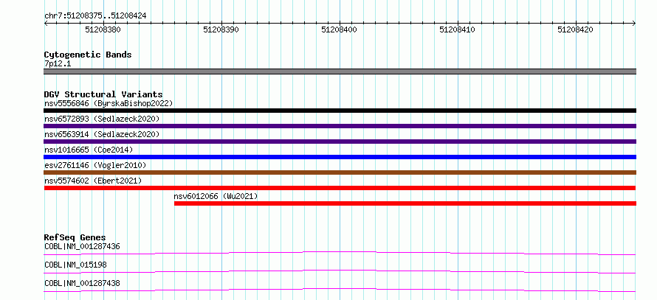This screenshot has width=657, height=300.
Task: Click ruler position 51208400
Action: tap(339, 29)
